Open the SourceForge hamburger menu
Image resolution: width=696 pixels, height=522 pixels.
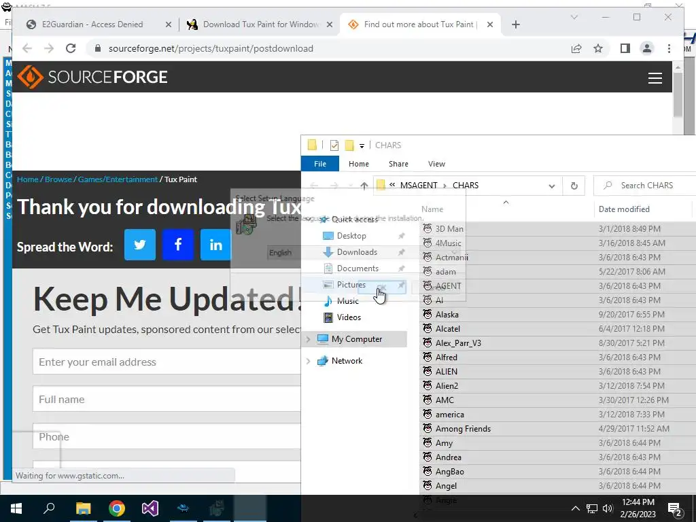point(655,78)
